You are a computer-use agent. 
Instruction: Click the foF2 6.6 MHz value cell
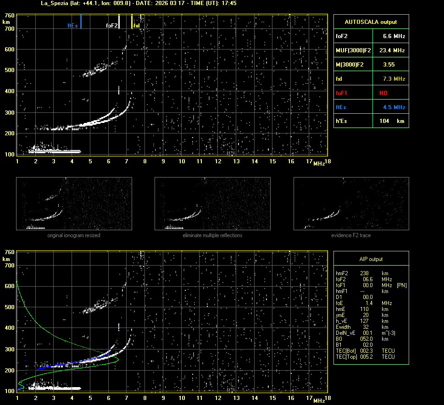[394, 36]
